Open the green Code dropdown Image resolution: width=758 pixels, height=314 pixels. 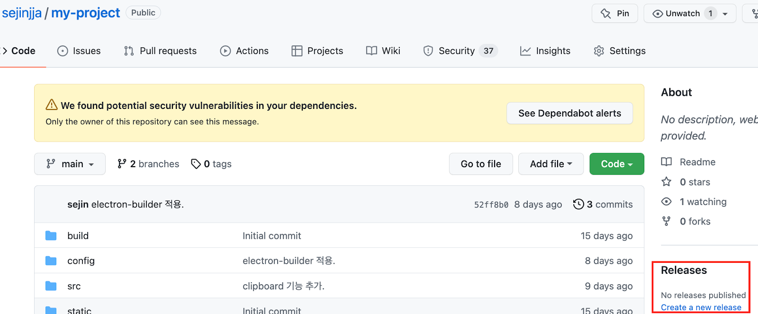617,164
